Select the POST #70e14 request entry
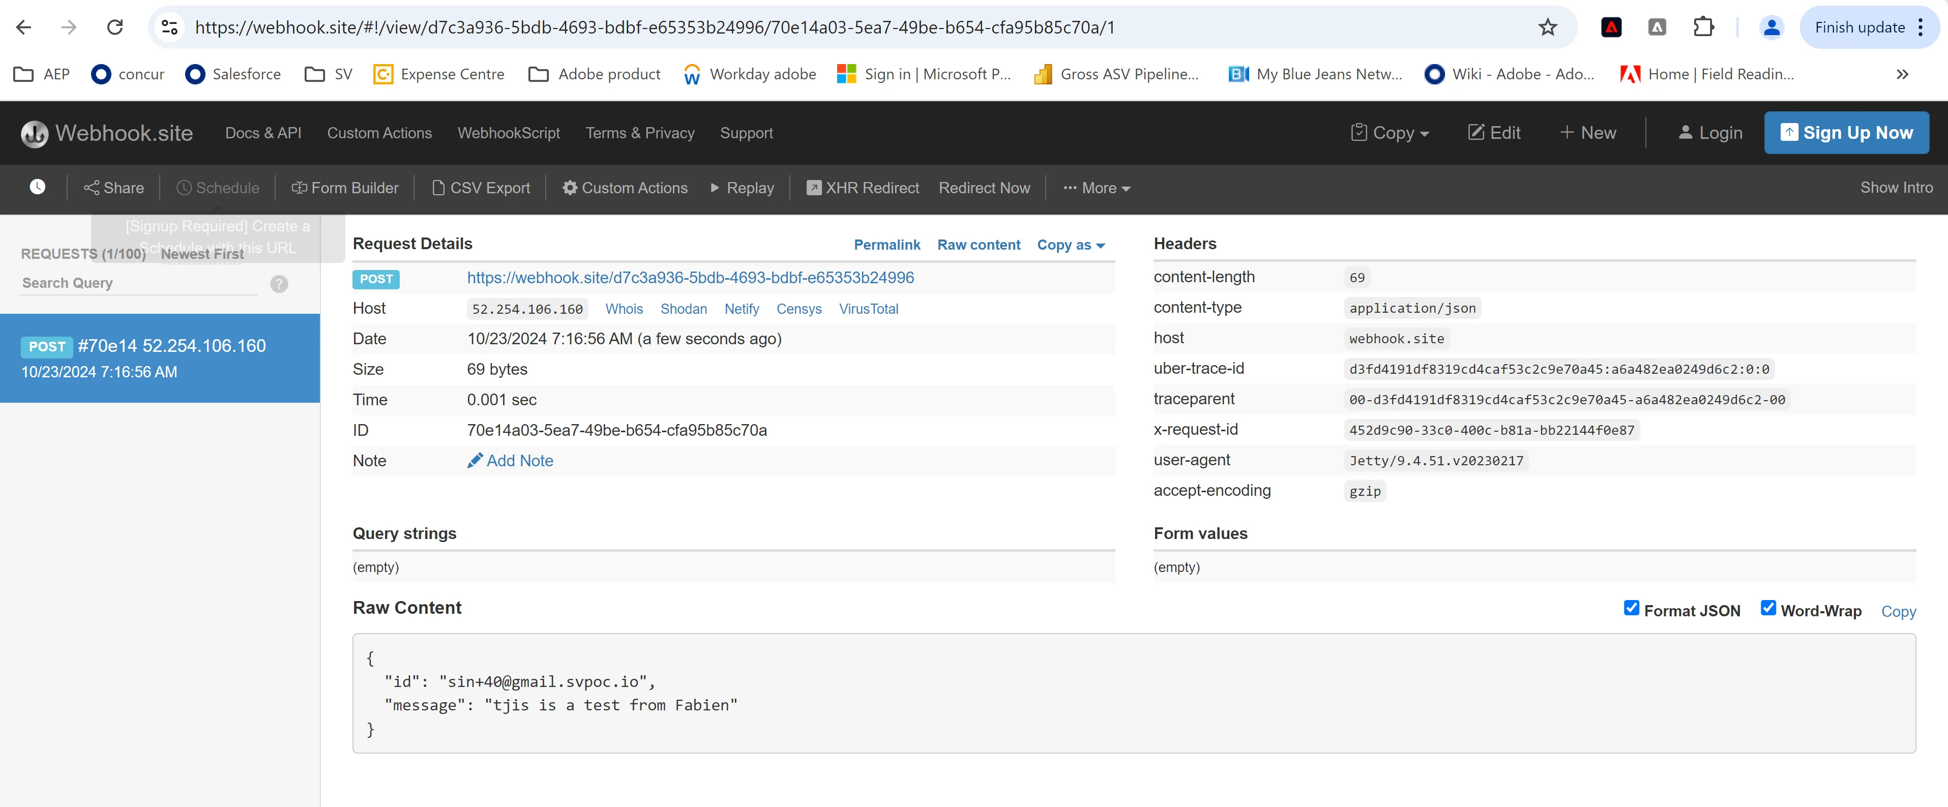This screenshot has height=807, width=1948. 160,358
